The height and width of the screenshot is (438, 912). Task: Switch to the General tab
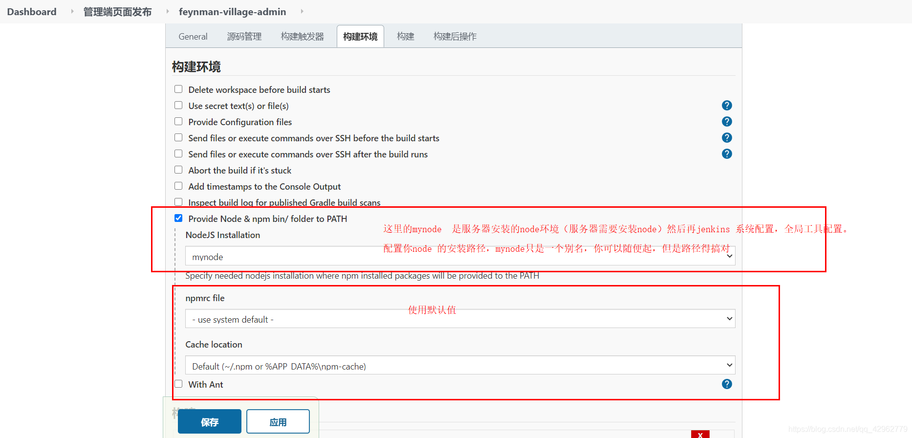193,37
